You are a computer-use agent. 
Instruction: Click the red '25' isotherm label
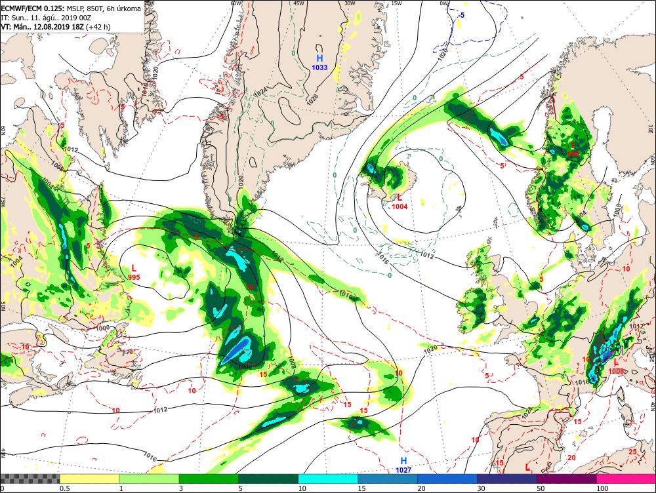[x=633, y=452]
